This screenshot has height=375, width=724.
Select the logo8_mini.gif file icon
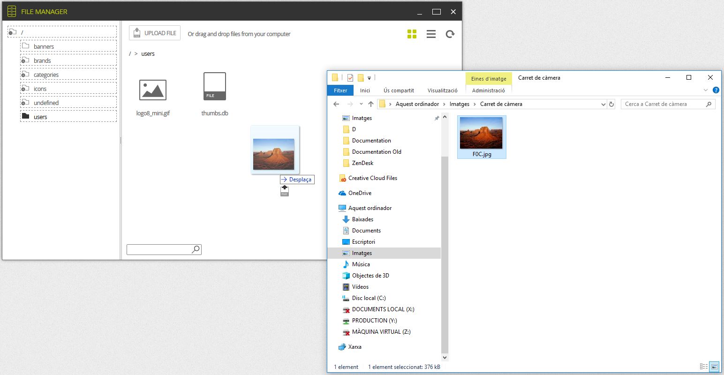pyautogui.click(x=153, y=90)
